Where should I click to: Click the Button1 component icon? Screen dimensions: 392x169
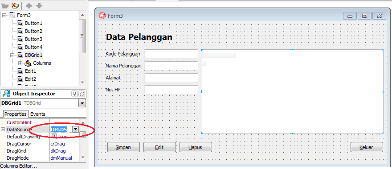tap(20, 24)
